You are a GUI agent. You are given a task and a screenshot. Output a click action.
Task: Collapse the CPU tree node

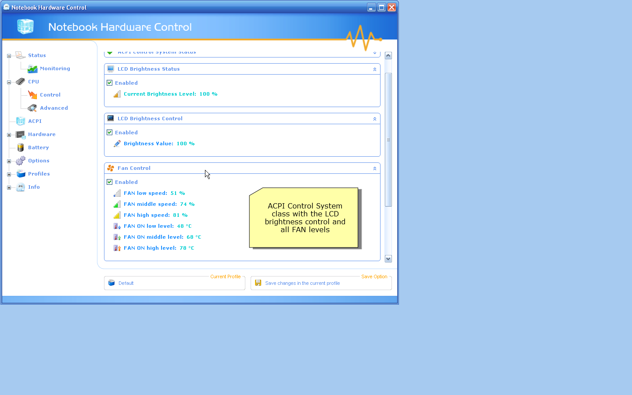[x=9, y=82]
